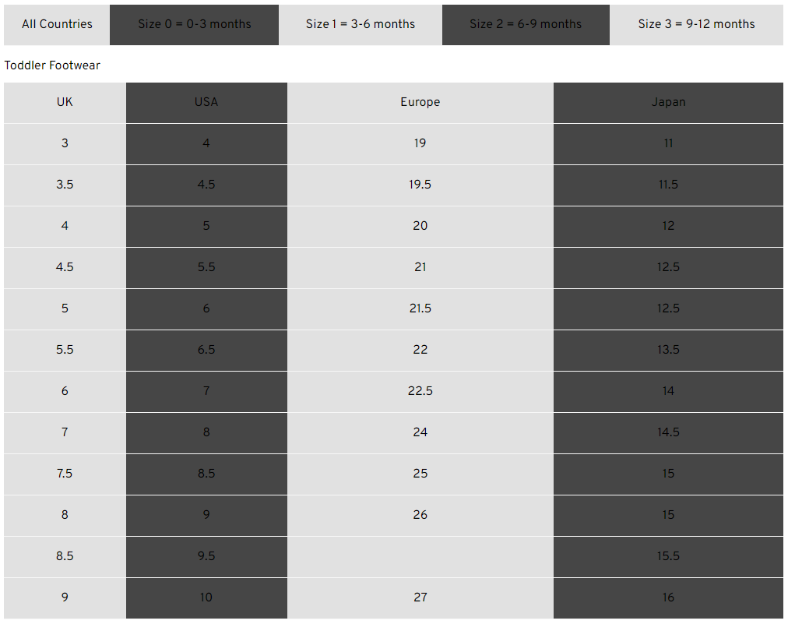The height and width of the screenshot is (624, 788).
Task: Select the All Countries header cell
Action: click(57, 25)
